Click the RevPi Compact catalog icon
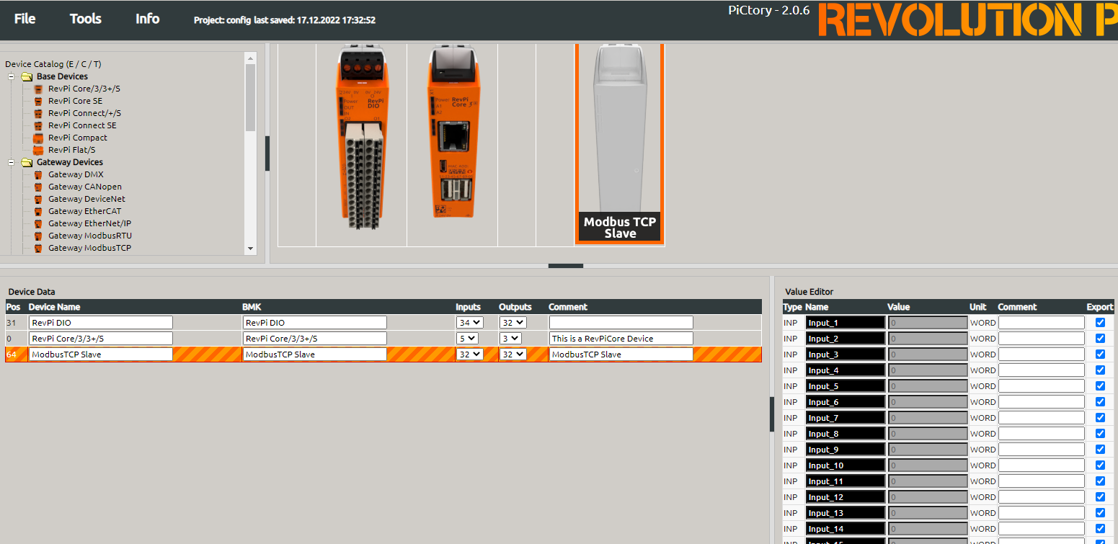 (38, 138)
